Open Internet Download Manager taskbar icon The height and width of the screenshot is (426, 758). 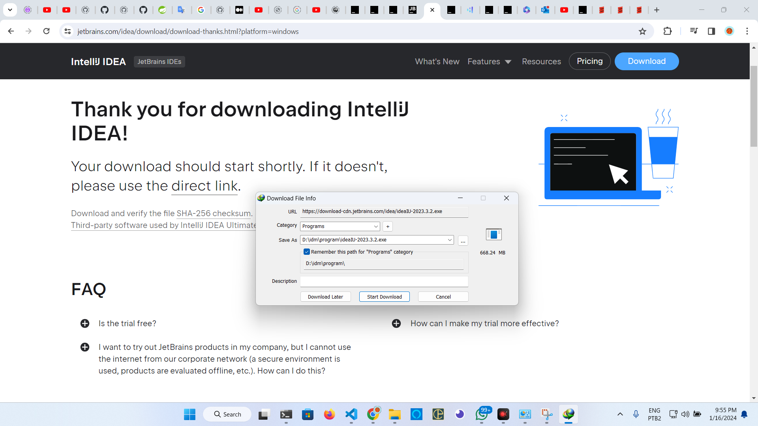point(568,414)
